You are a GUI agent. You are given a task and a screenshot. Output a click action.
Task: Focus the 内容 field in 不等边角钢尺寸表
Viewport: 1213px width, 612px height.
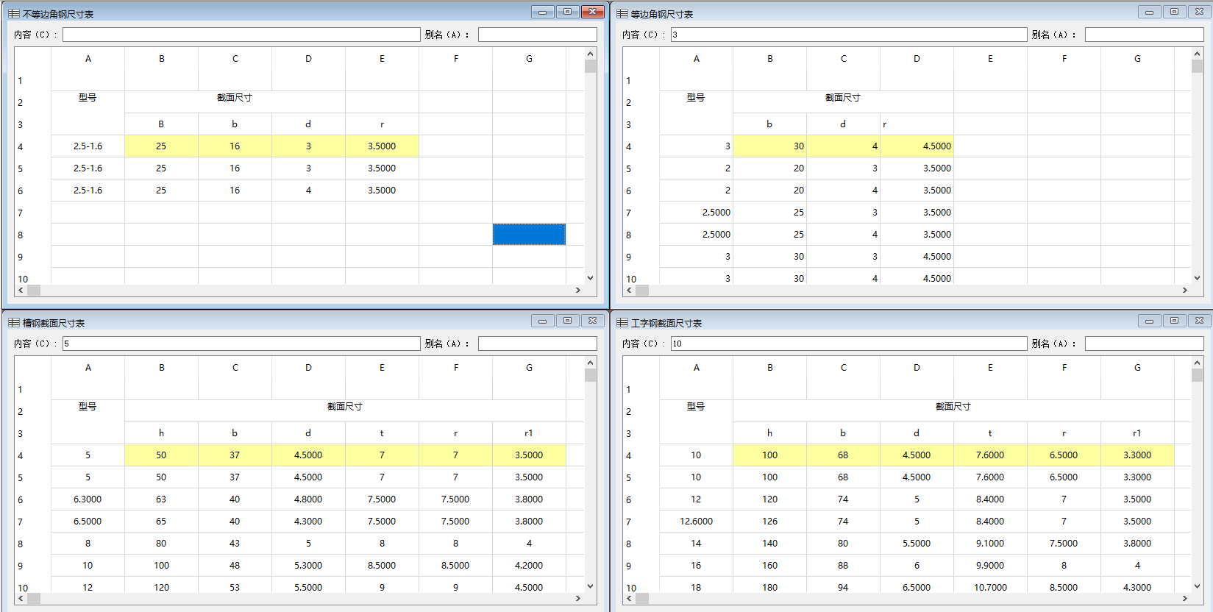coord(241,35)
